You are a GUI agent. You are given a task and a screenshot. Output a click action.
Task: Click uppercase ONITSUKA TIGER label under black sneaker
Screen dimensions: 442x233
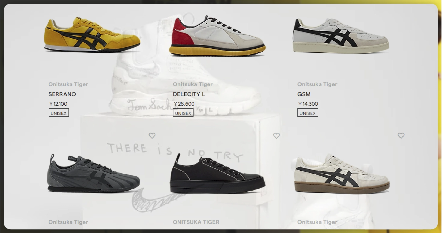(x=196, y=222)
